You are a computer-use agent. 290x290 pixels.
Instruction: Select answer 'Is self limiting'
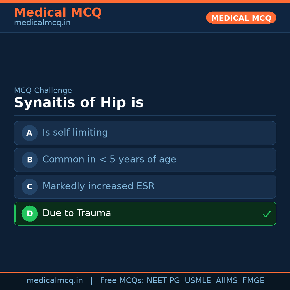[x=75, y=133]
